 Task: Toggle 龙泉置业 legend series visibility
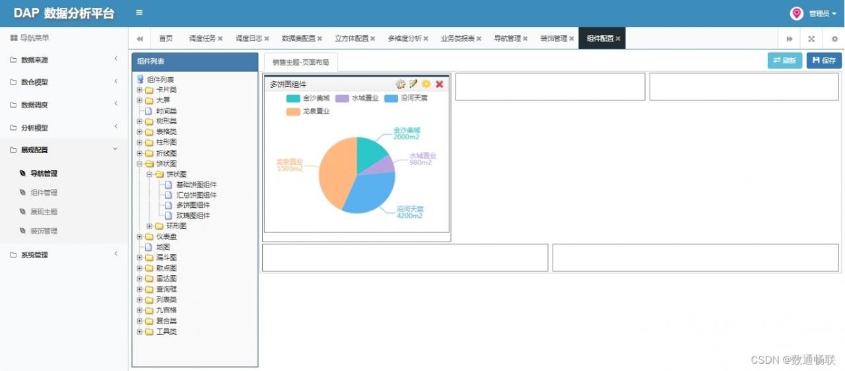pos(308,112)
